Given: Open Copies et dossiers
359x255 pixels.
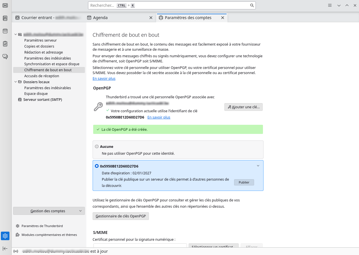Looking at the screenshot, I should click(x=39, y=46).
